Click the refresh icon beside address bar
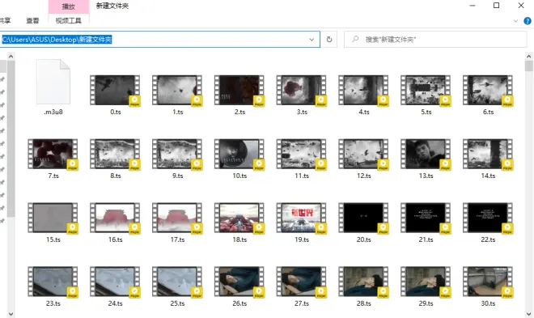This screenshot has height=318, width=534. pyautogui.click(x=329, y=40)
